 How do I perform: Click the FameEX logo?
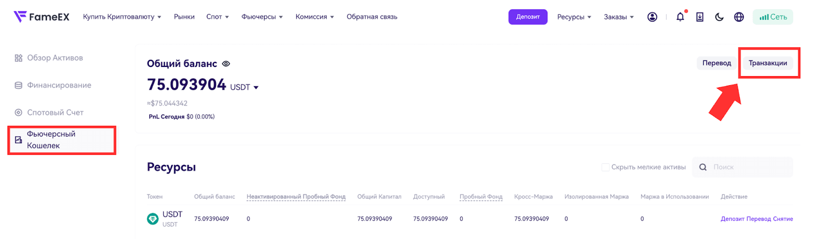coord(41,17)
